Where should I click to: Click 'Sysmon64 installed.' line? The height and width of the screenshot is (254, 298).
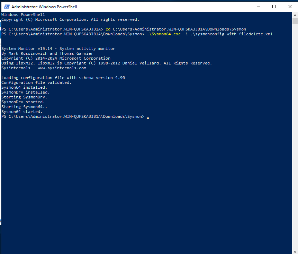[x=24, y=87]
